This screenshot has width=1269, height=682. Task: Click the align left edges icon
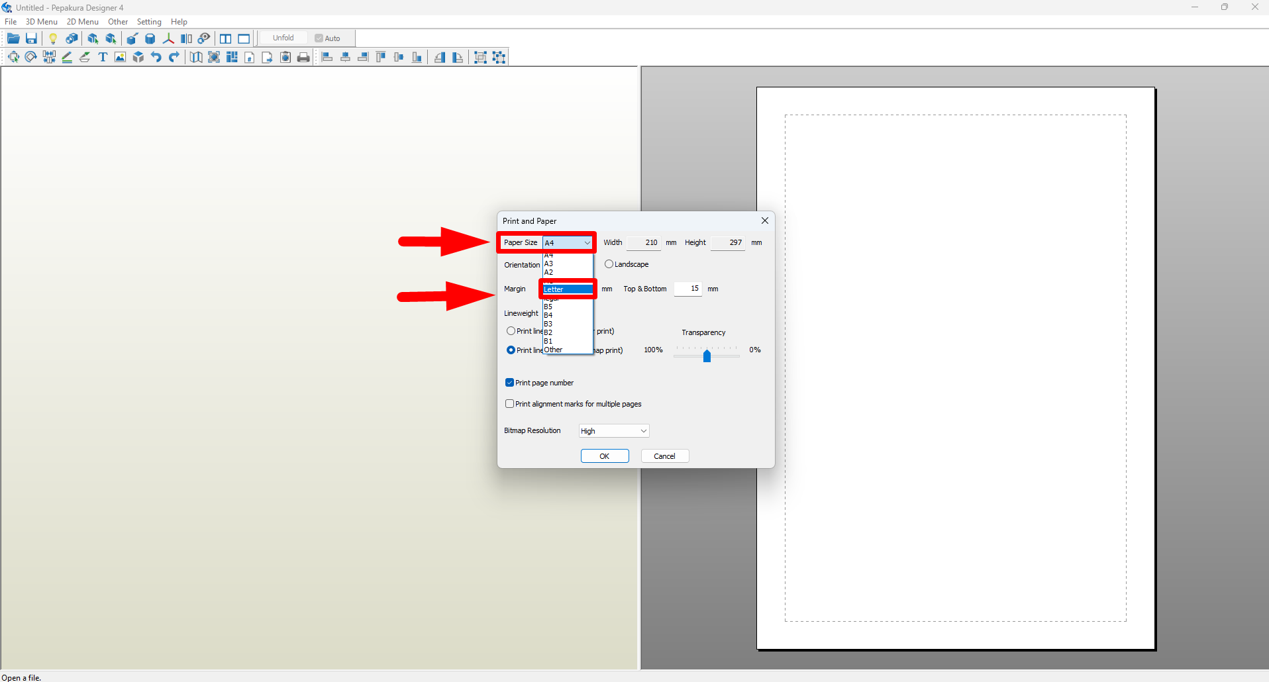coord(327,57)
